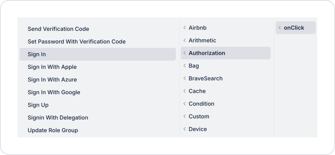Select the Sign In action
The height and width of the screenshot is (155, 335).
click(37, 54)
